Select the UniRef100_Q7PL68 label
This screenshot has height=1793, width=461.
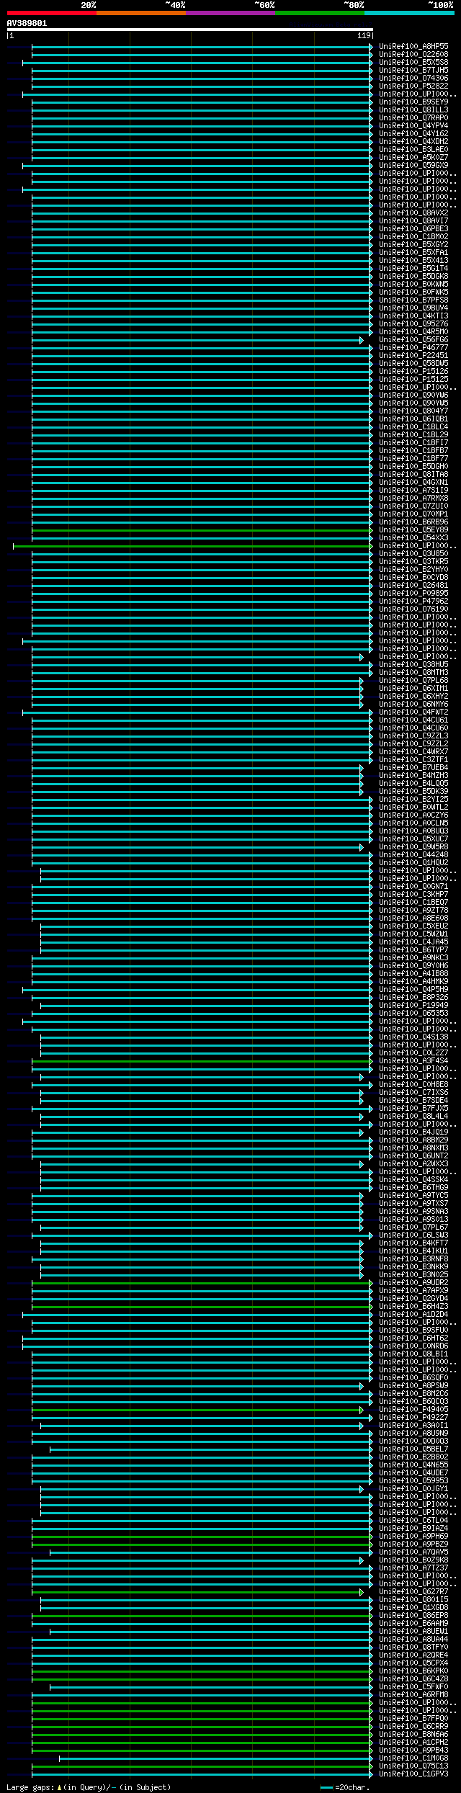(x=413, y=680)
